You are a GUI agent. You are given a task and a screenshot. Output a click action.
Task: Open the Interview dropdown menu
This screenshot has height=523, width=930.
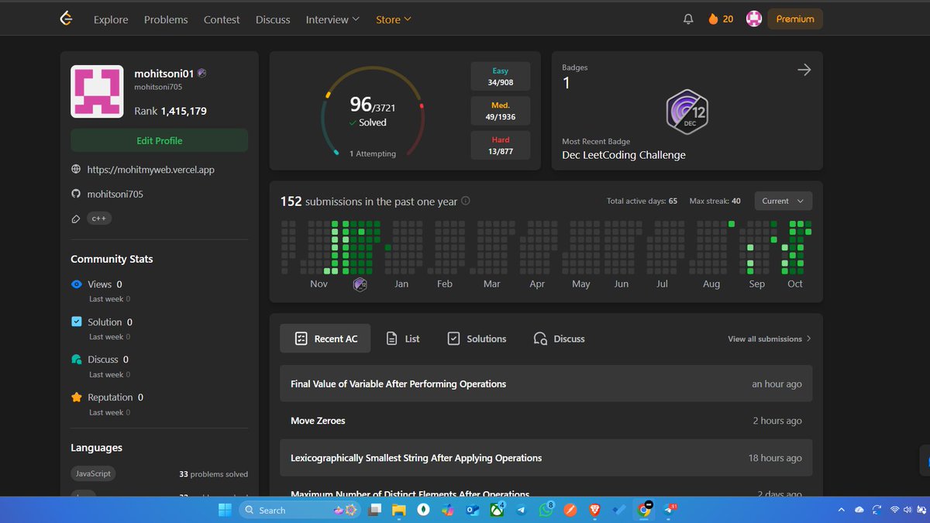point(332,19)
